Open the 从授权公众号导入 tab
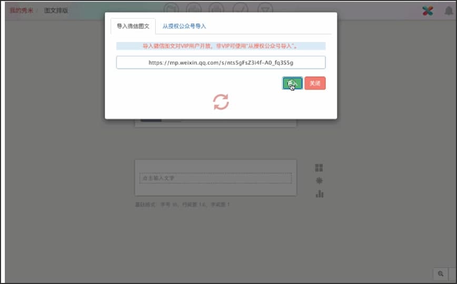Screen dimensions: 457x284 coord(184,26)
